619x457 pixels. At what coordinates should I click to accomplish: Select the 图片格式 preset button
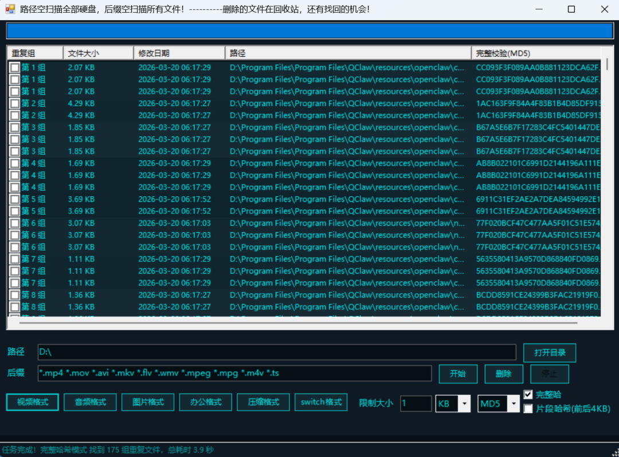click(x=148, y=402)
